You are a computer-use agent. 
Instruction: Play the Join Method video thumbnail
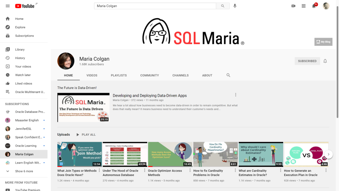click(79, 154)
